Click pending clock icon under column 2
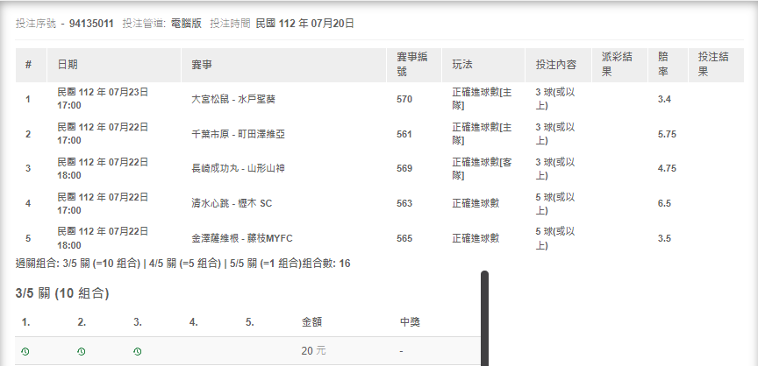The width and height of the screenshot is (758, 366). click(82, 351)
